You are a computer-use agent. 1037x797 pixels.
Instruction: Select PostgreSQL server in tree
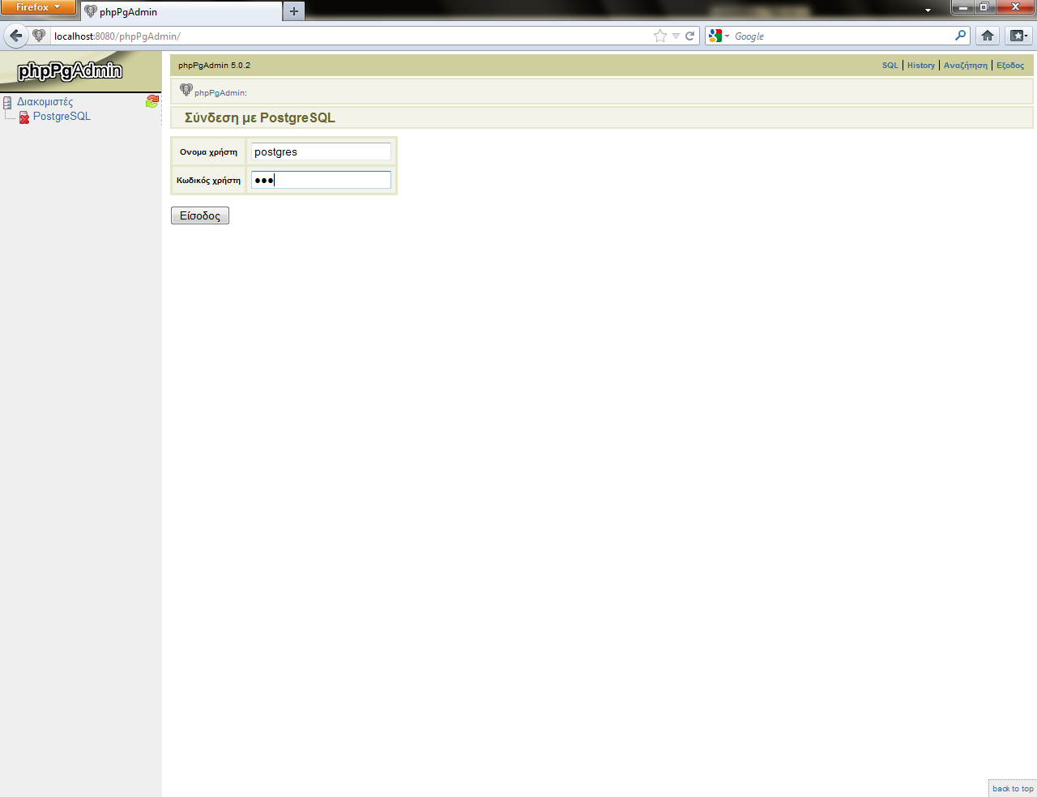click(x=62, y=117)
